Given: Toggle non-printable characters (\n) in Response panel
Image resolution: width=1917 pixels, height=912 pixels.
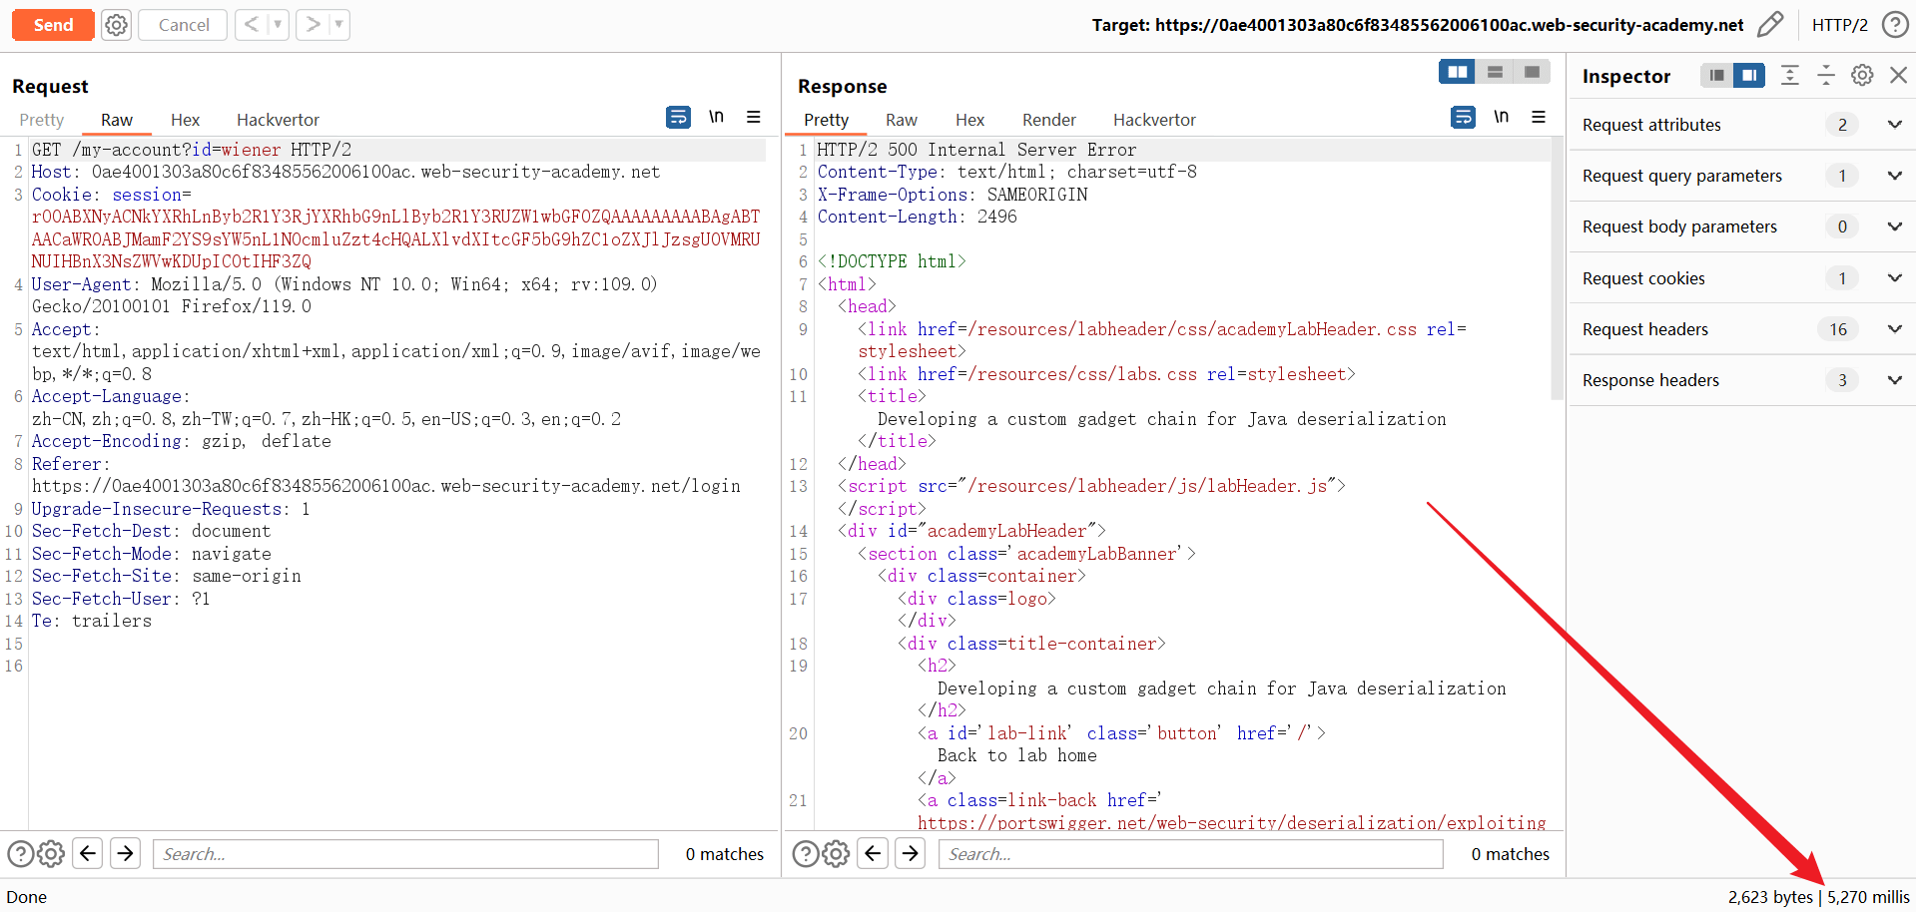Looking at the screenshot, I should (1501, 118).
